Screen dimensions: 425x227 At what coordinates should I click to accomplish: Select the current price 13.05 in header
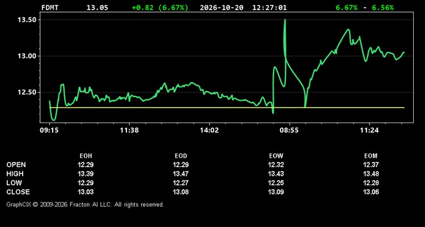(x=97, y=7)
